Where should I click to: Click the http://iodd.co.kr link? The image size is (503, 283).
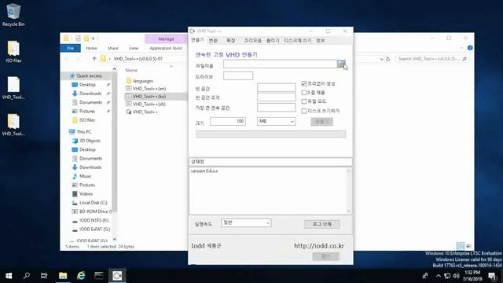319,246
